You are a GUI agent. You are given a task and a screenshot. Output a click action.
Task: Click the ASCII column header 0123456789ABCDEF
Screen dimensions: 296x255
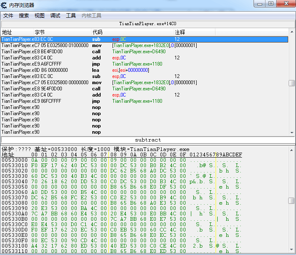click(x=216, y=155)
